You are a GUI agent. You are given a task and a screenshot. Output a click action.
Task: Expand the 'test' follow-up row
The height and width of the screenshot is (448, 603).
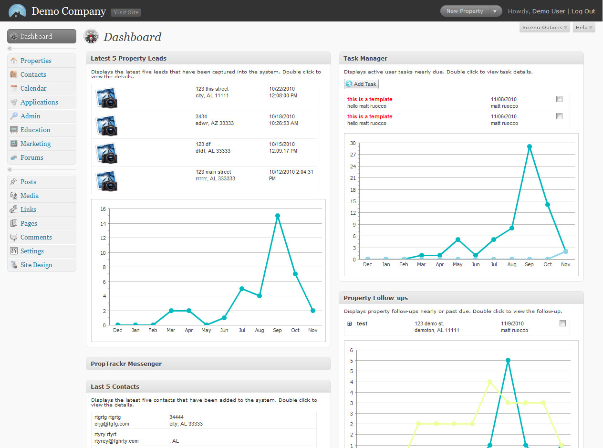tap(350, 323)
